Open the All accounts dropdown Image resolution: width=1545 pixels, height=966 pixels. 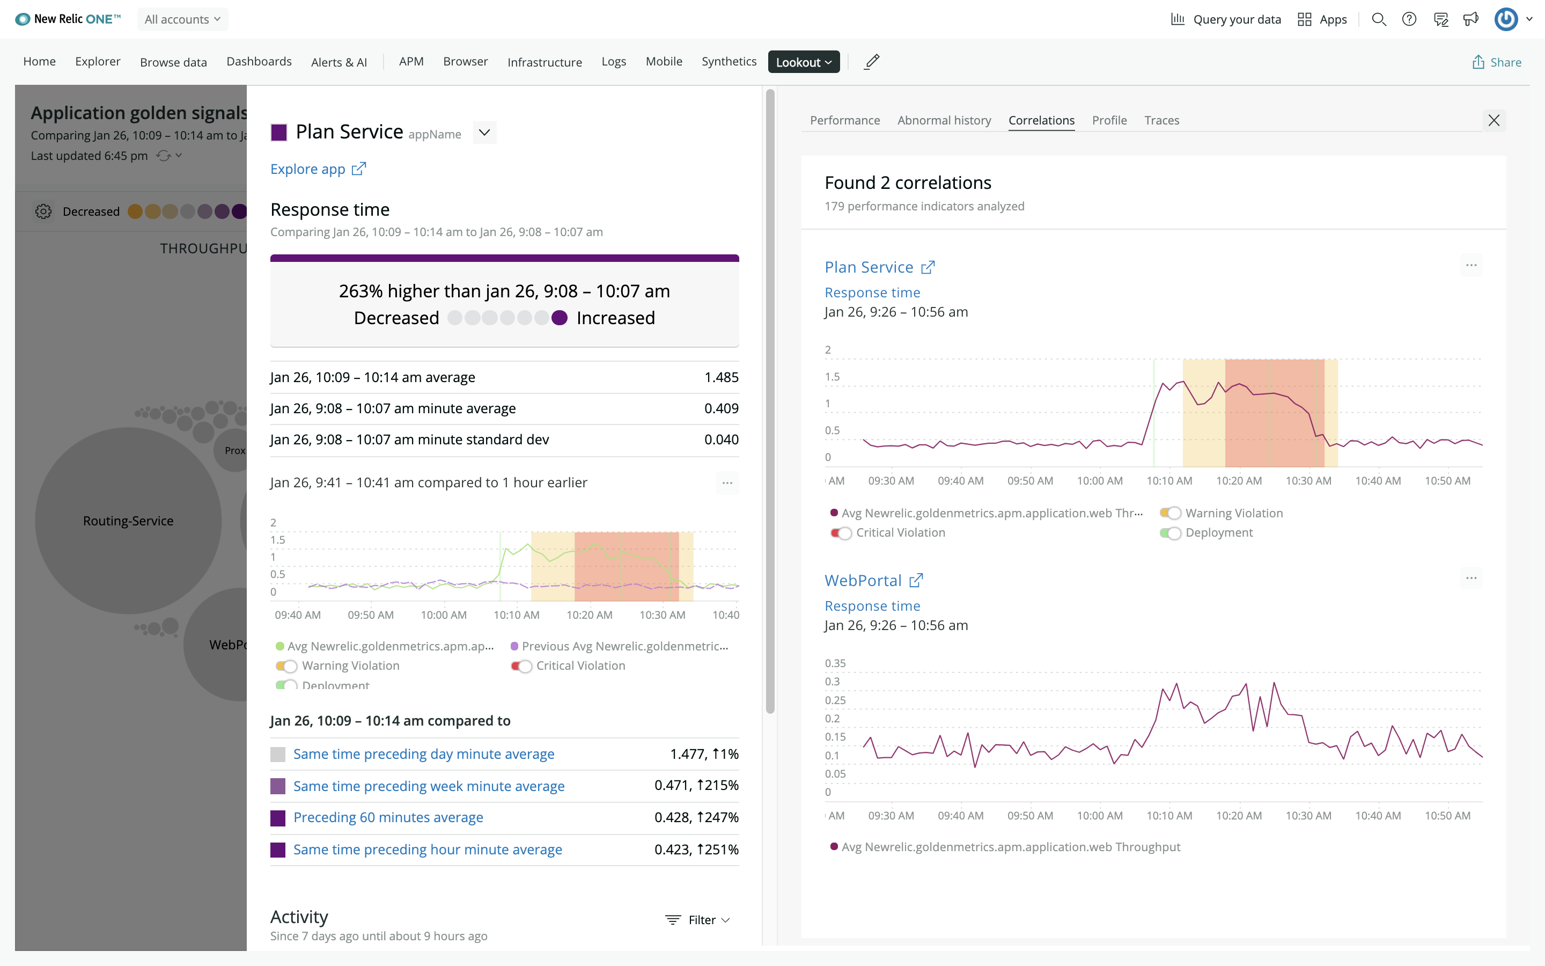(182, 19)
